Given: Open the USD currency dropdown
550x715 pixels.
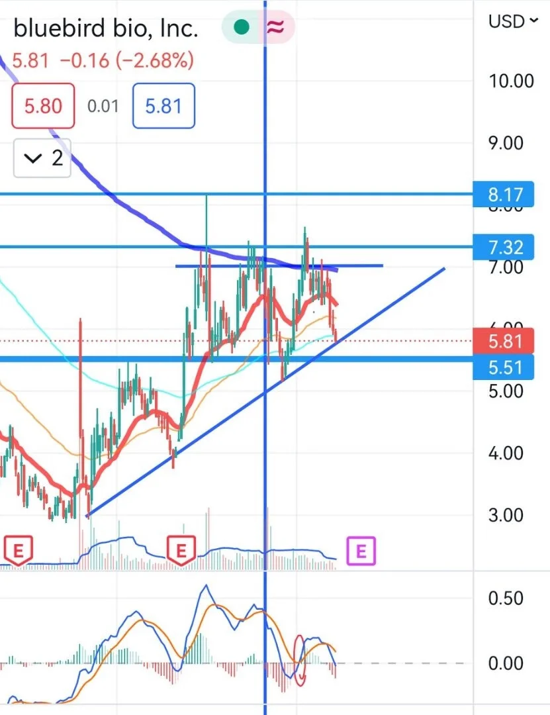Looking at the screenshot, I should (513, 21).
